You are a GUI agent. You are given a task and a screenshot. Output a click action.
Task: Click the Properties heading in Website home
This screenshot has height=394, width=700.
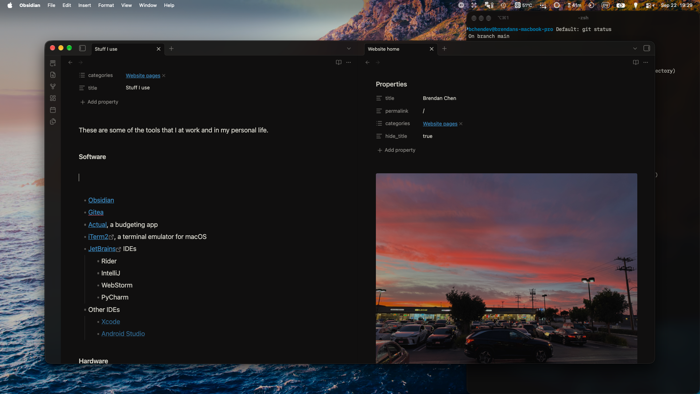(391, 84)
